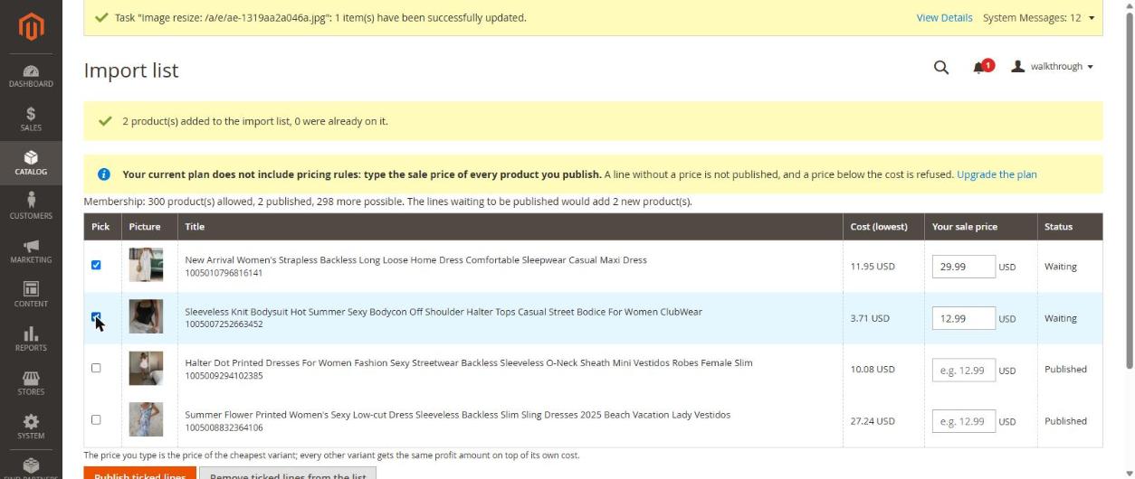Select product ID 1005007252663452
Screen dimensions: 1135x479
point(224,324)
